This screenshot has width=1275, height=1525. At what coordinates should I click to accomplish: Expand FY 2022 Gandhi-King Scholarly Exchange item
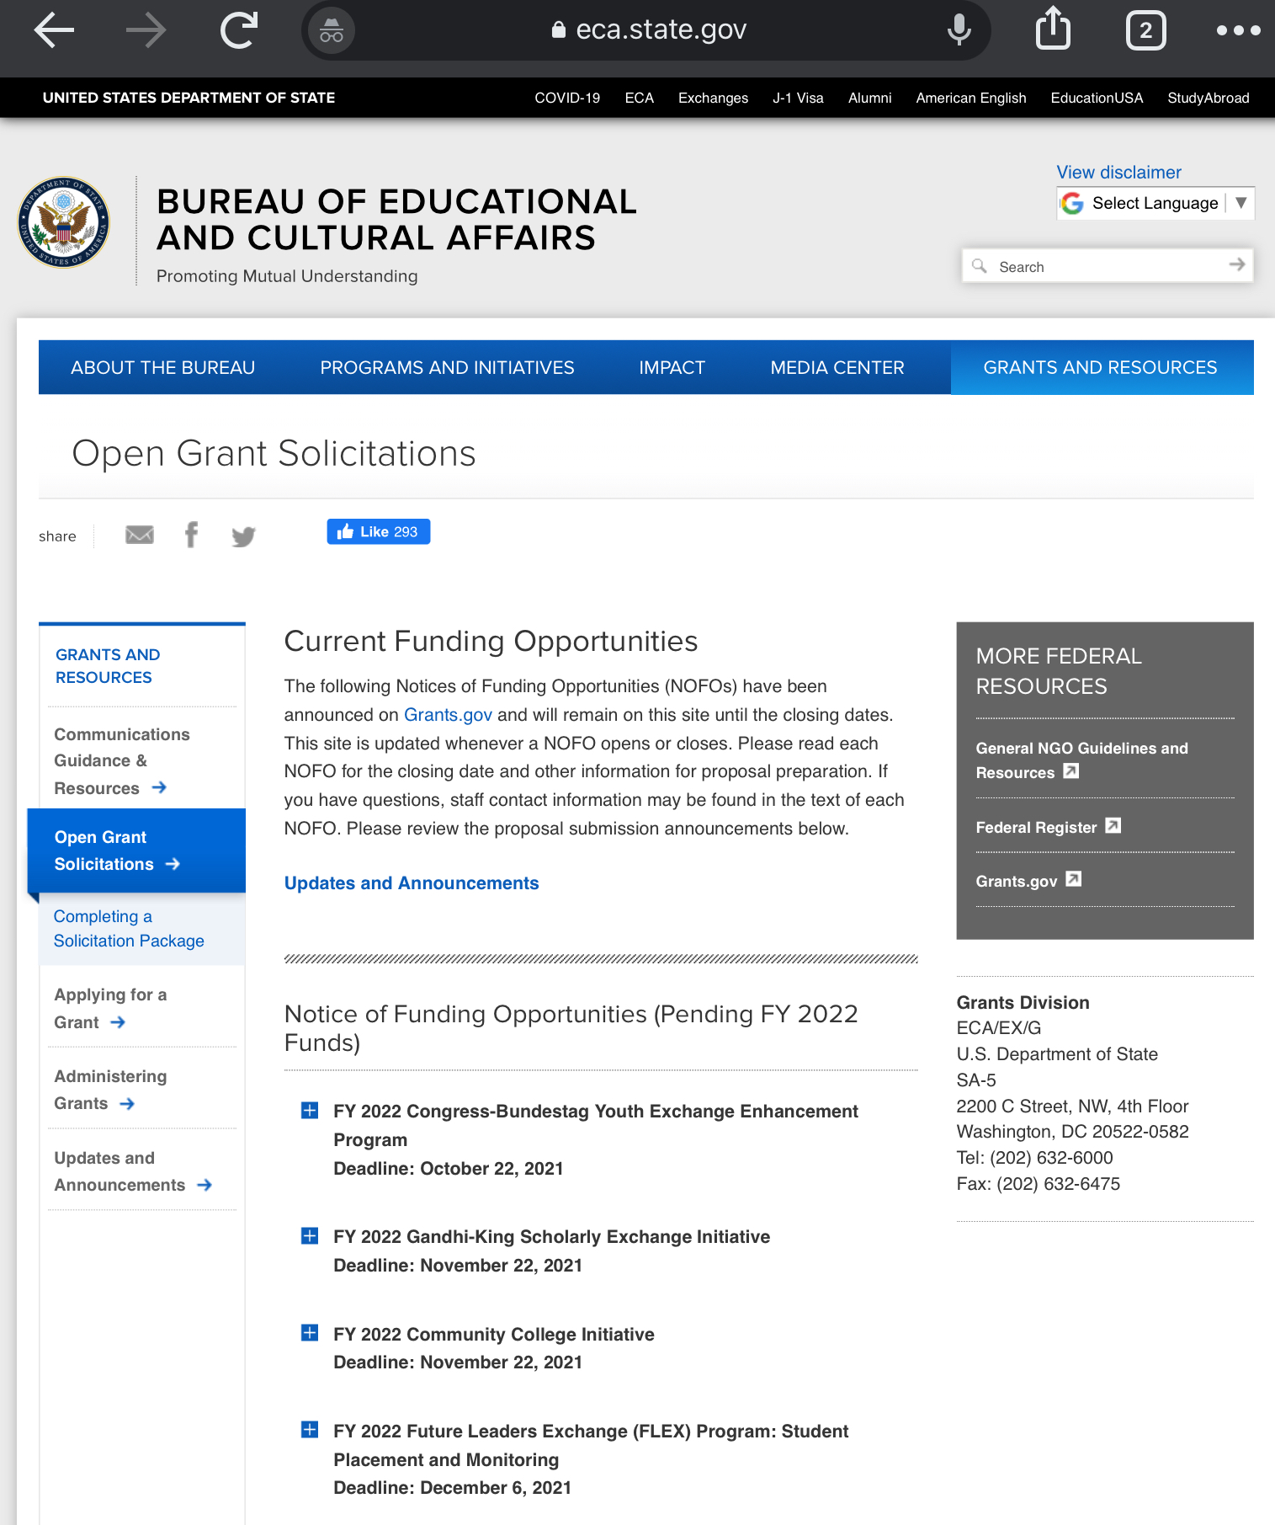click(310, 1236)
